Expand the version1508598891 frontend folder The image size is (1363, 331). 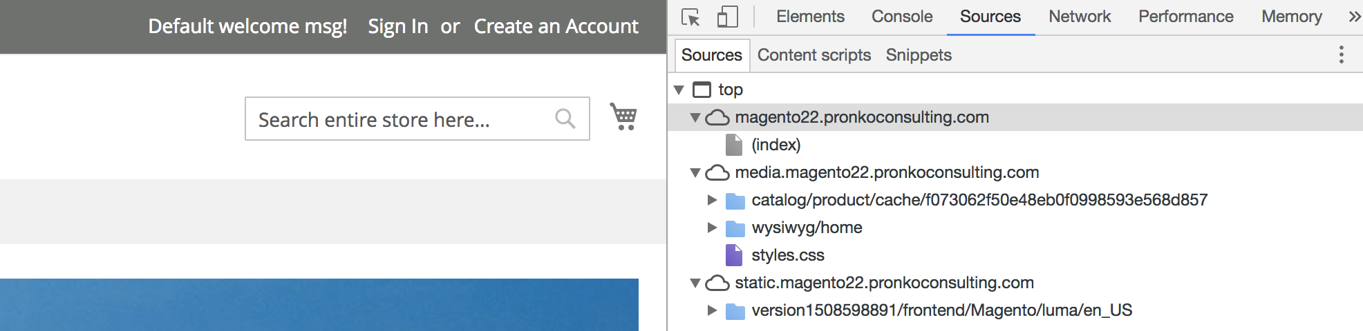[x=712, y=310]
